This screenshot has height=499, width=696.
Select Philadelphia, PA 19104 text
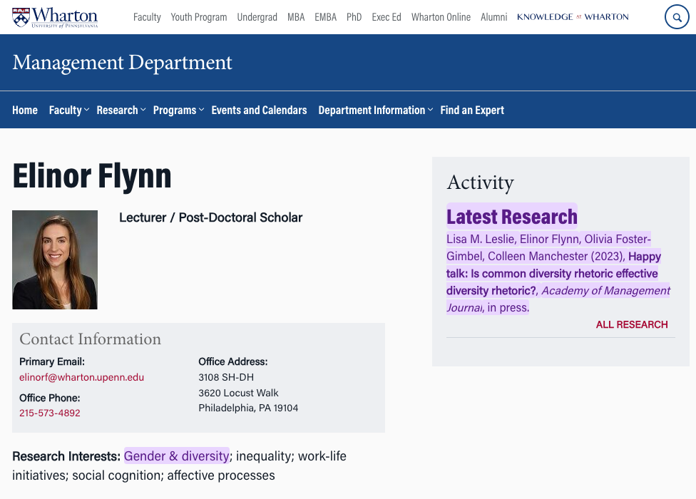248,408
